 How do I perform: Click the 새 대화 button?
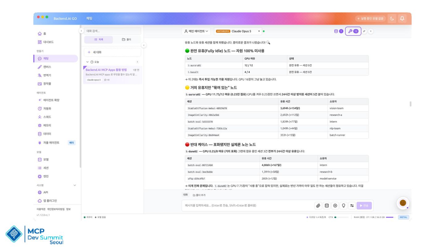(112, 52)
